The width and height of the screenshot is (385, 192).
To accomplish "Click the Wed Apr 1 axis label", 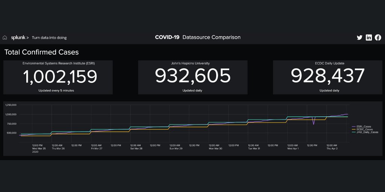I will (x=293, y=148).
